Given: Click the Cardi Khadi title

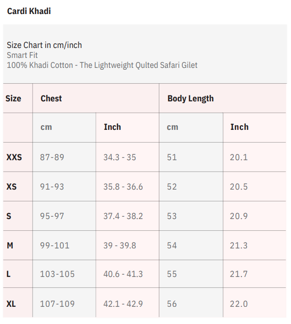Looking at the screenshot, I should click(29, 11).
